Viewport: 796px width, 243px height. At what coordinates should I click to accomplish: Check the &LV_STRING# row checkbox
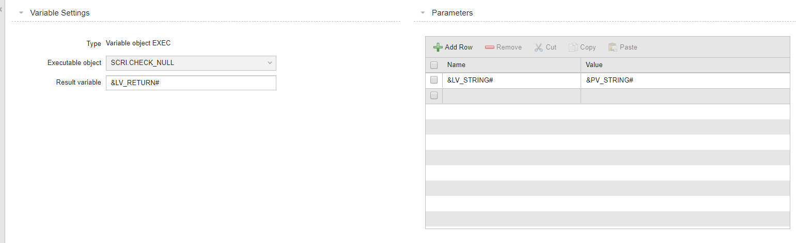[x=434, y=80]
